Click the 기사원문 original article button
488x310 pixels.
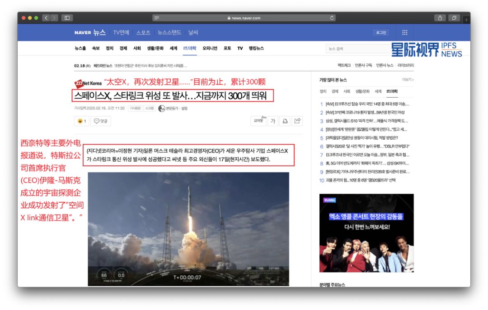click(x=135, y=108)
